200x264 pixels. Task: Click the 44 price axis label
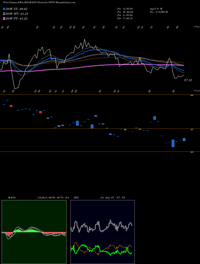coord(192,95)
